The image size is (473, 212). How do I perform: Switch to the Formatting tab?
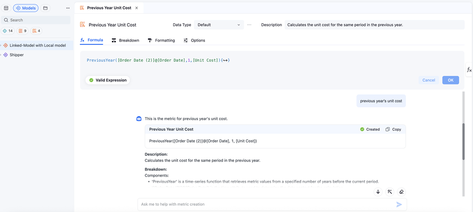click(x=161, y=40)
